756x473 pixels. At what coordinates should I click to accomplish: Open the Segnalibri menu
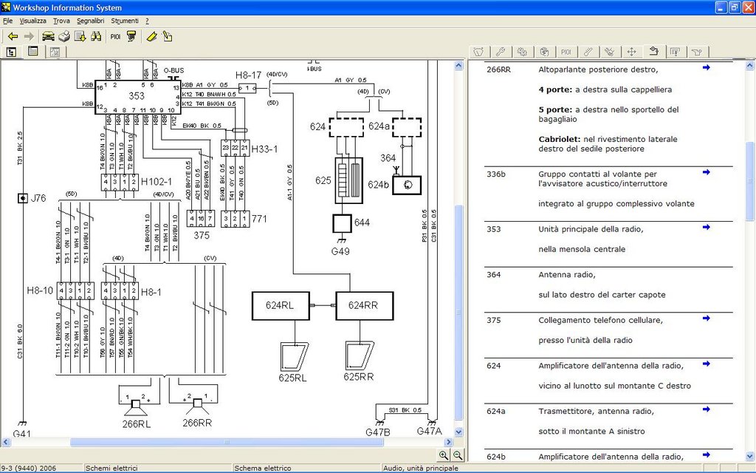click(90, 21)
